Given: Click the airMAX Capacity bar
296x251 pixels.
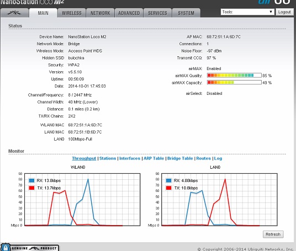Looking at the screenshot, I should point(234,82).
